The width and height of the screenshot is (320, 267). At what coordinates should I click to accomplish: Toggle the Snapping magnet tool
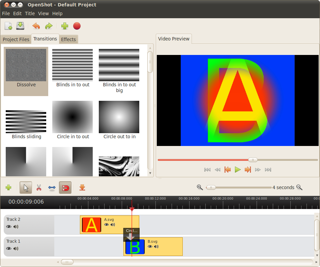pyautogui.click(x=65, y=187)
